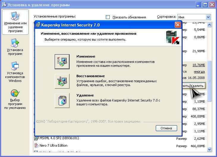Close the Kaspersky Internet Security 7.0 dialog
The height and width of the screenshot is (157, 217).
178,25
